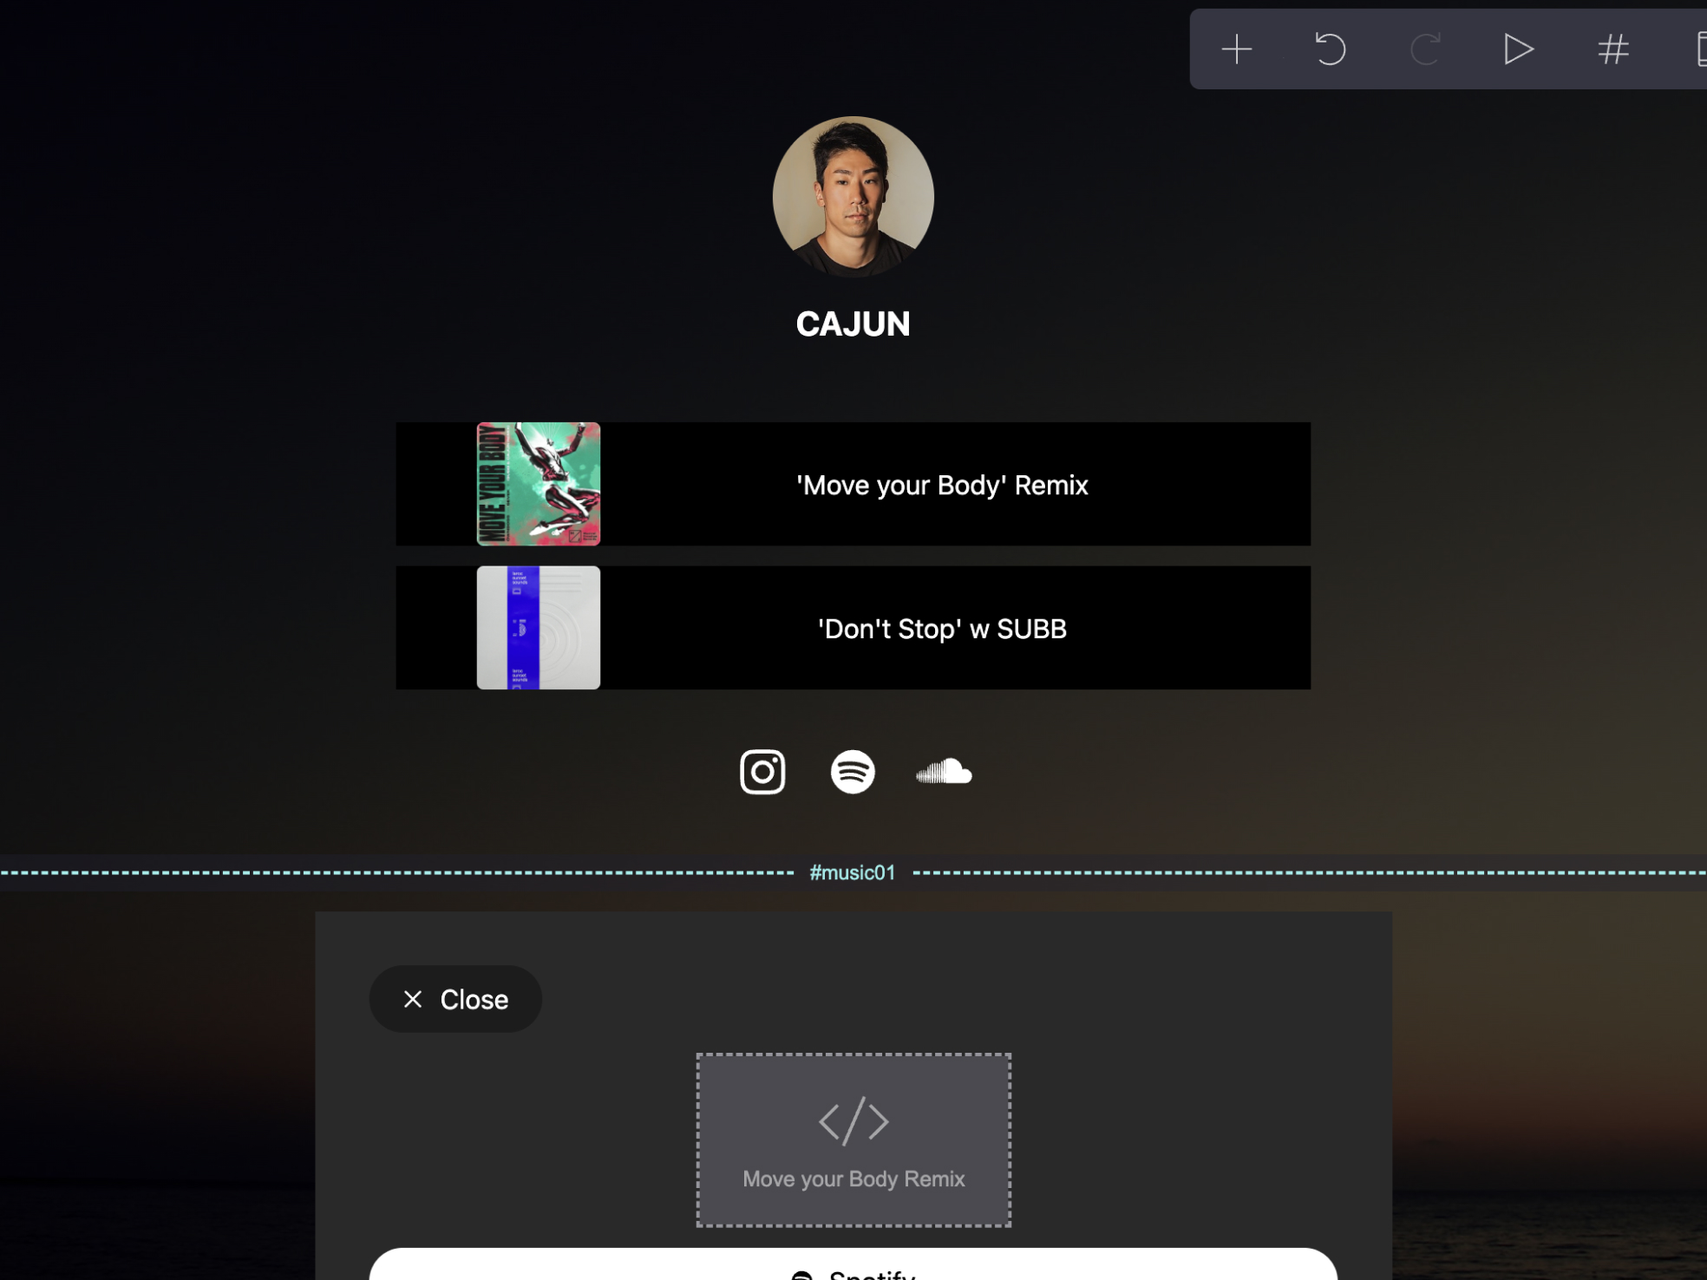Select 'Move your Body' Remix track
This screenshot has width=1707, height=1280.
[853, 484]
